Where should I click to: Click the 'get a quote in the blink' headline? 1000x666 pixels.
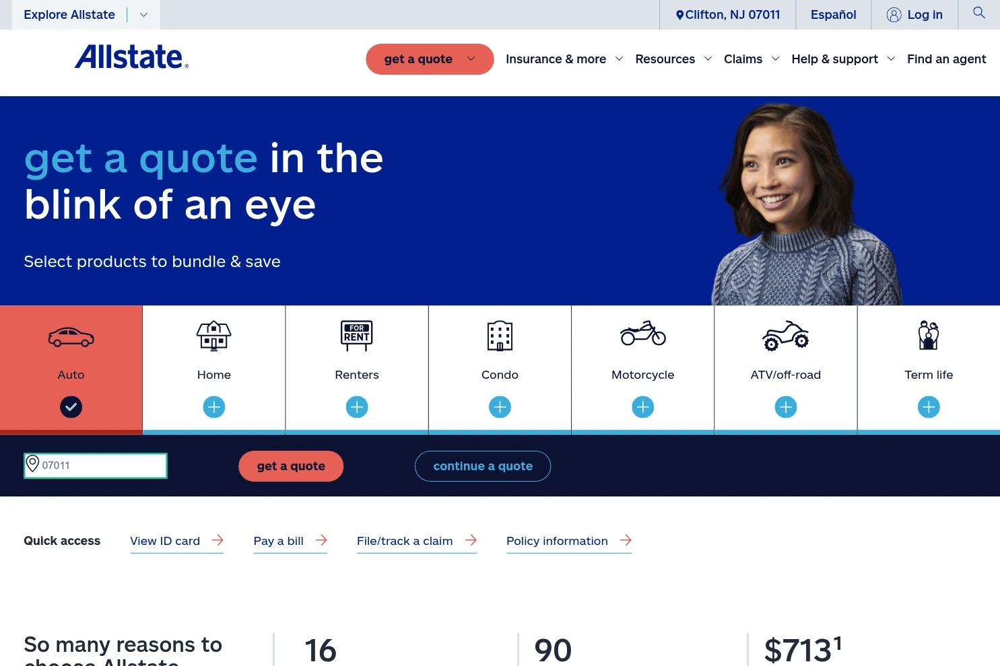point(203,181)
